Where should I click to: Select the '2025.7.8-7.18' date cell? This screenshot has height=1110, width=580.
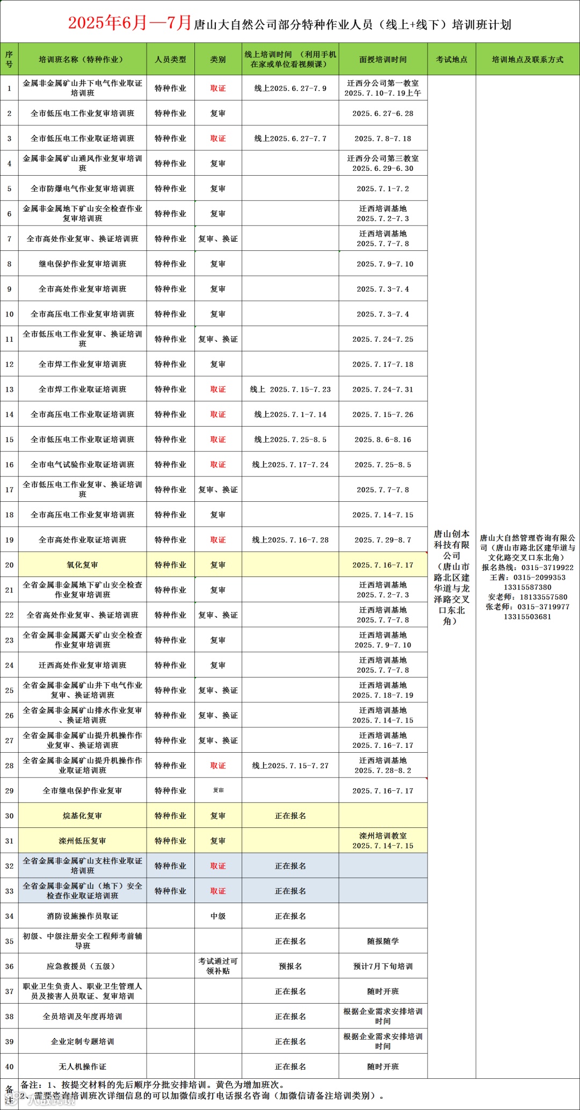(x=383, y=139)
